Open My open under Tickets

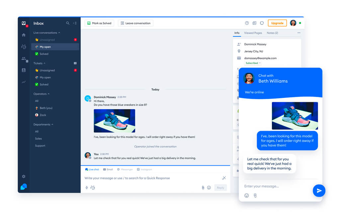click(x=55, y=77)
